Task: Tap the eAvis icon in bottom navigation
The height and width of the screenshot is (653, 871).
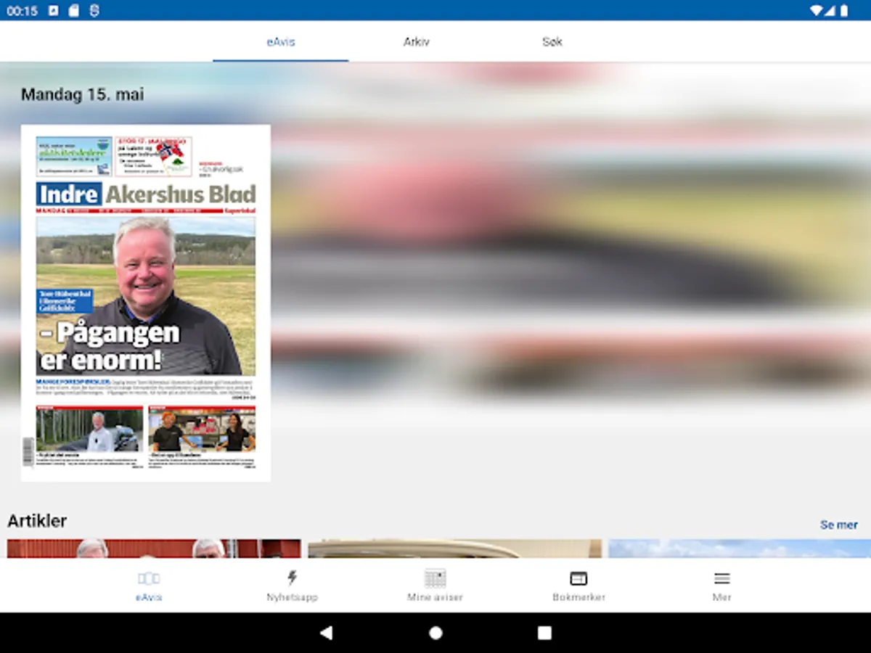Action: [149, 578]
